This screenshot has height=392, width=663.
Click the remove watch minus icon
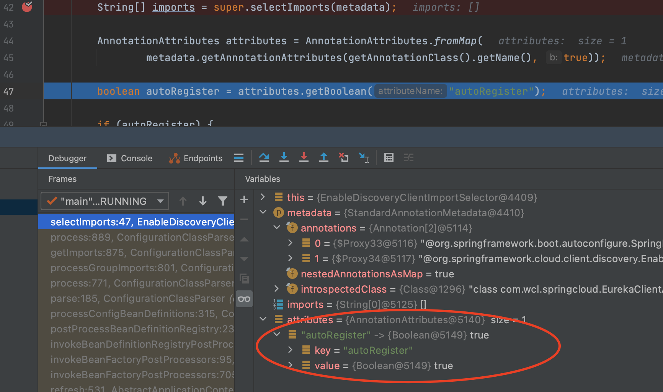point(244,219)
